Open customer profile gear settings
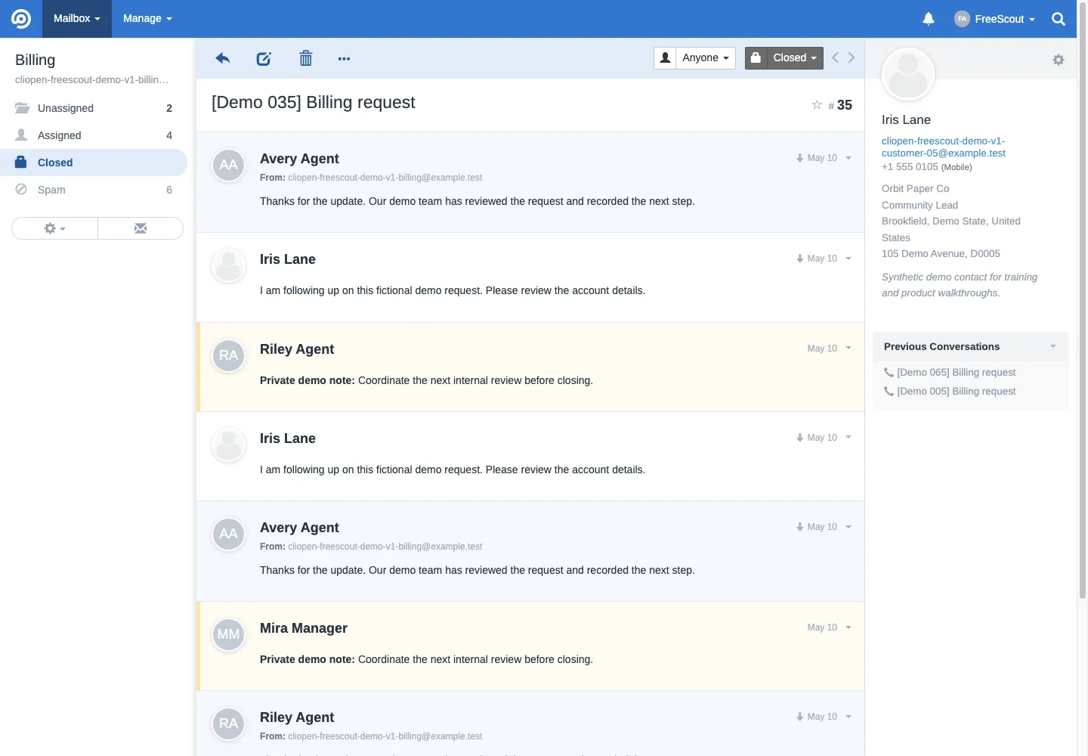The width and height of the screenshot is (1088, 756). pos(1059,60)
